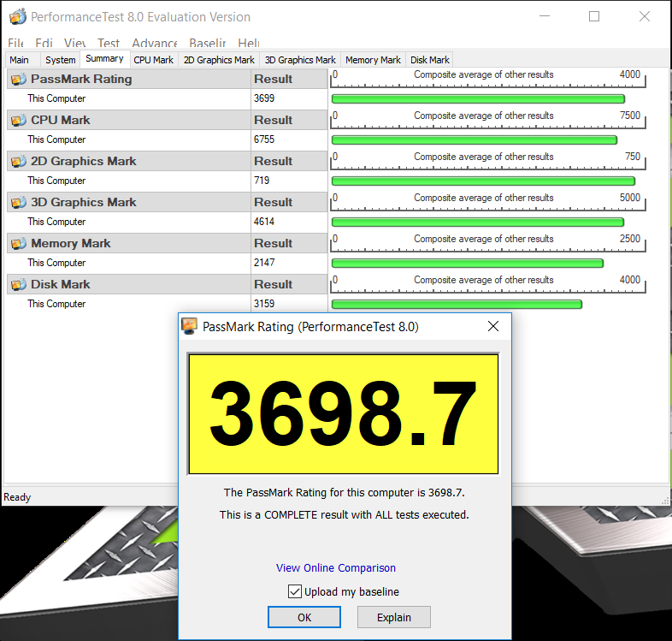The height and width of the screenshot is (641, 672).
Task: Select the 2D Graphics Mark header label
Action: tap(84, 162)
